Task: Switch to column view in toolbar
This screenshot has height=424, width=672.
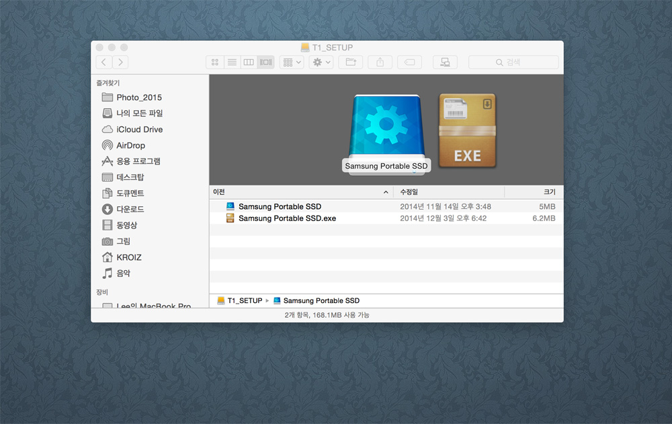Action: pyautogui.click(x=249, y=62)
